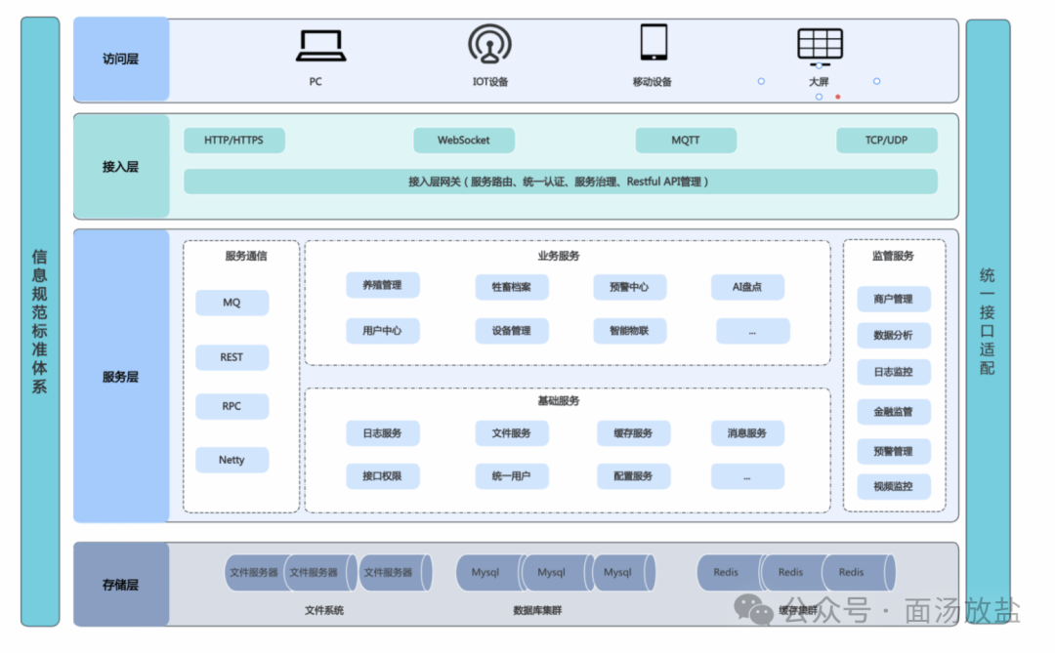This screenshot has width=1055, height=653.
Task: Select the 养殖管理 service box
Action: coord(383,285)
